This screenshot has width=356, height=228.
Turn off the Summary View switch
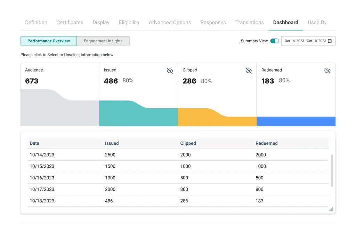click(x=275, y=41)
